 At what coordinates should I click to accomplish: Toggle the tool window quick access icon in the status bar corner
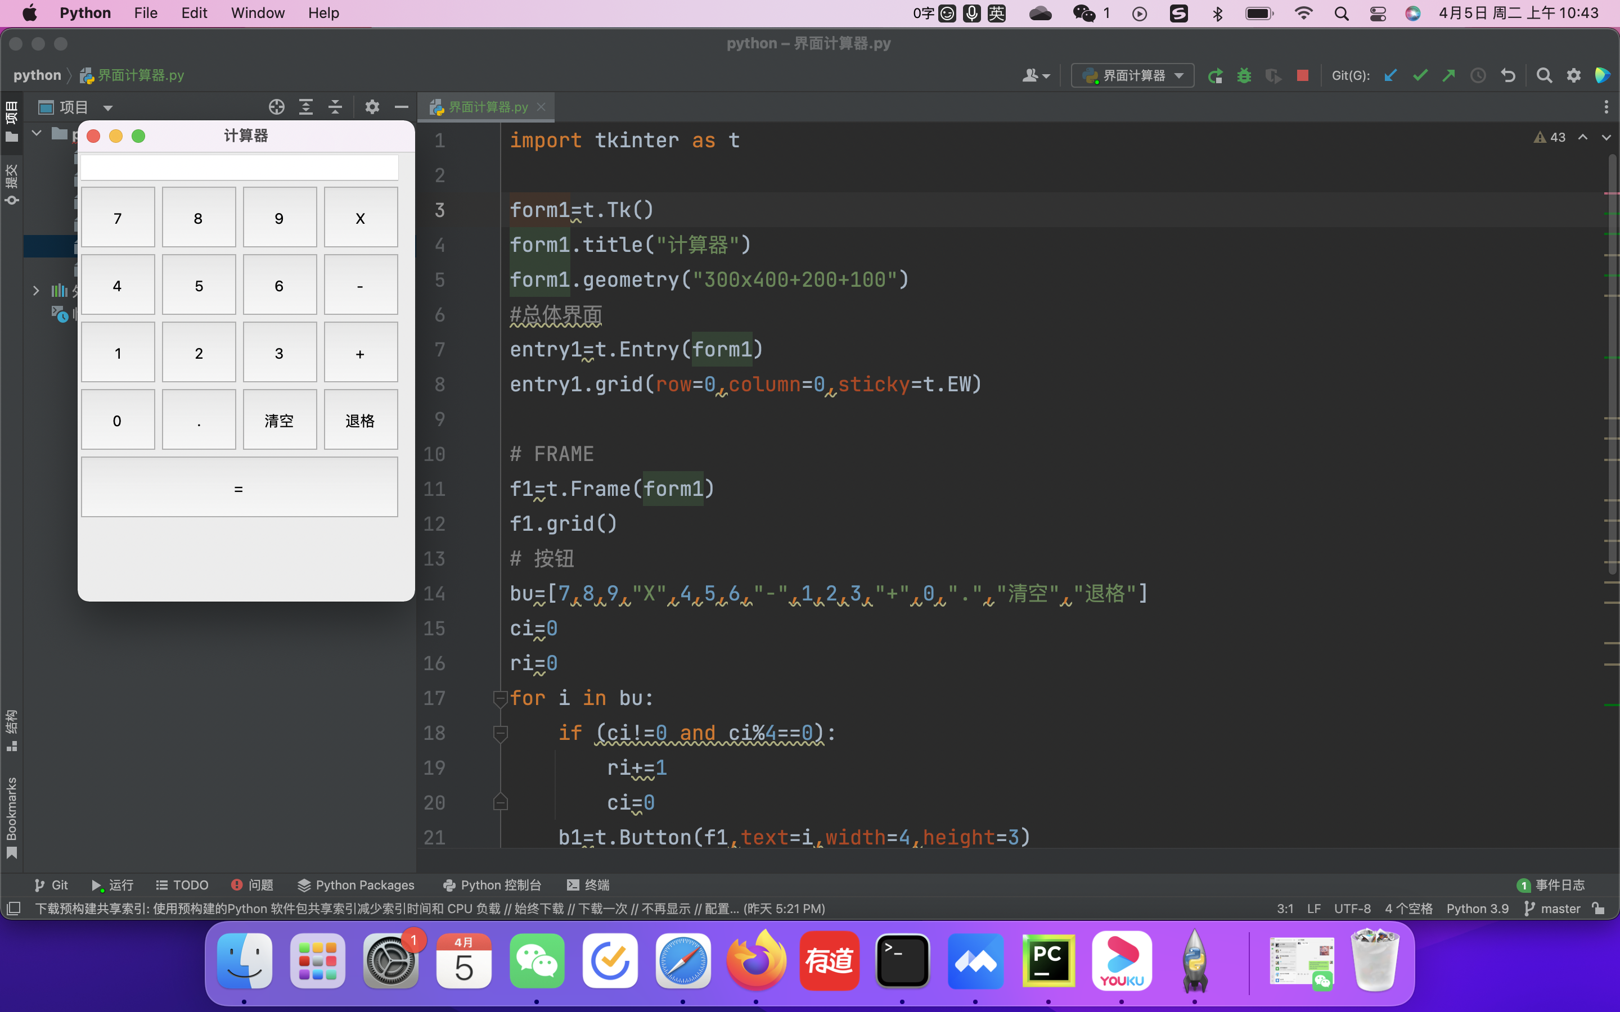pyautogui.click(x=13, y=908)
